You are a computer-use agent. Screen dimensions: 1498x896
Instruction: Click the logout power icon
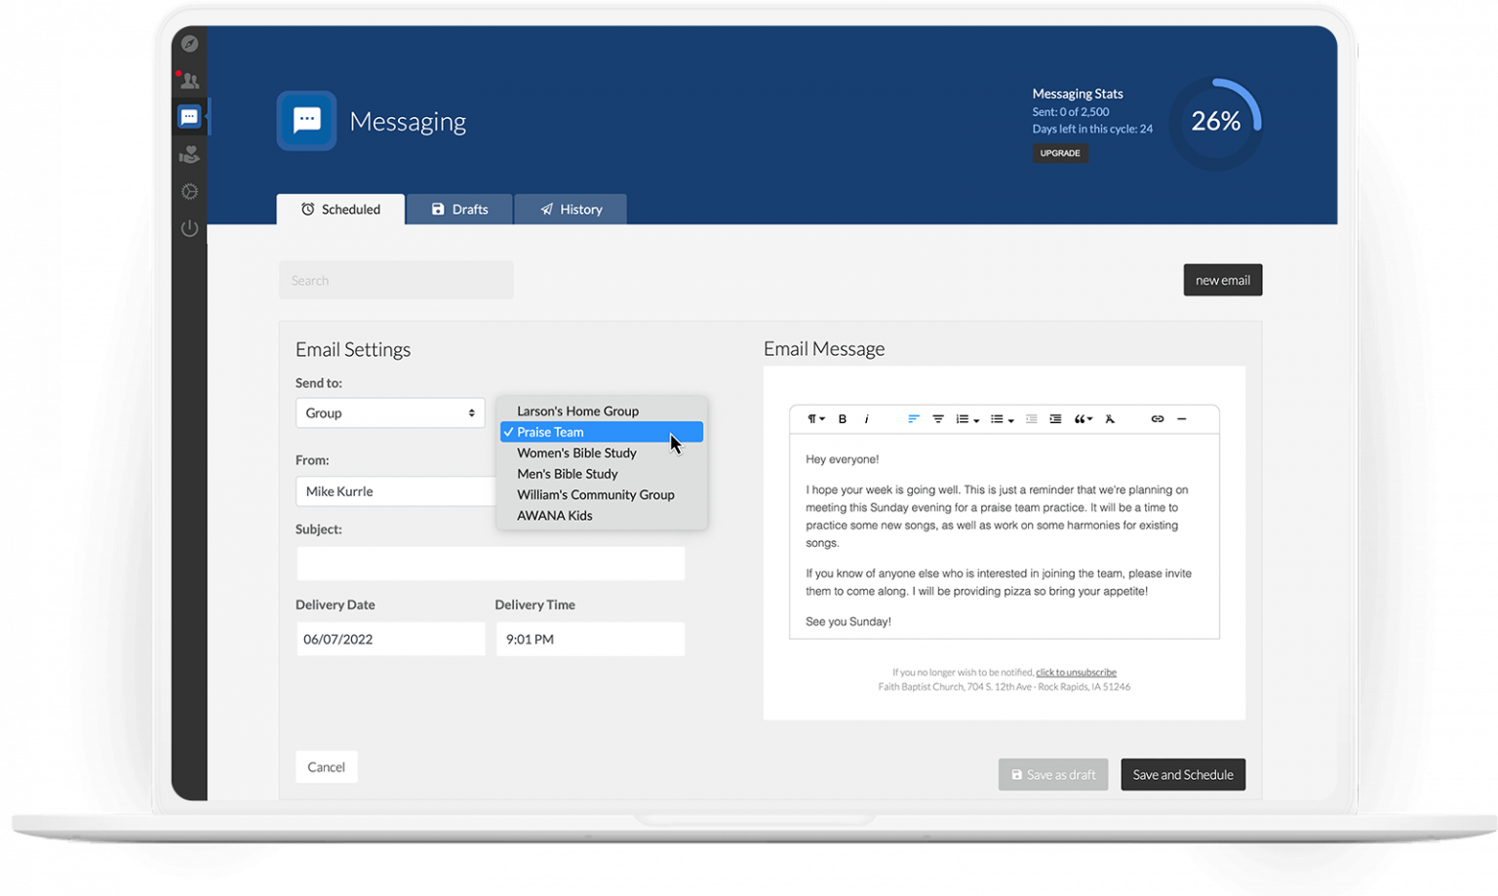pyautogui.click(x=190, y=228)
